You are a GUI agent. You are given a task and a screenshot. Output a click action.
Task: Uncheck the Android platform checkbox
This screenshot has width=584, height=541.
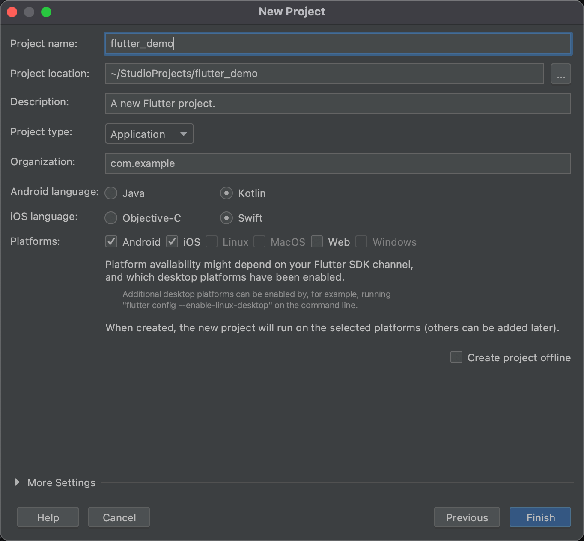[x=112, y=242]
